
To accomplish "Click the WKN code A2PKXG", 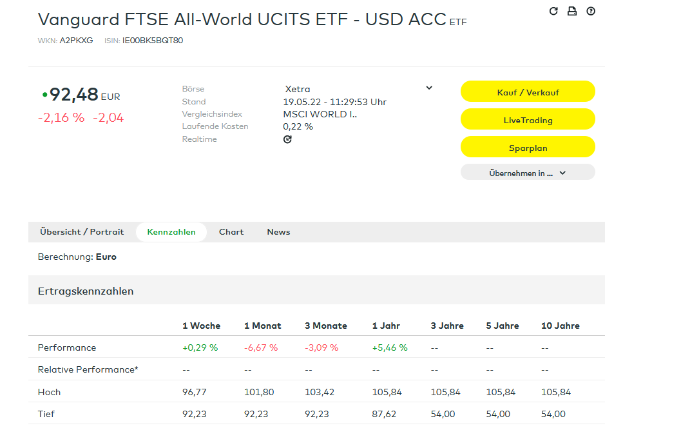I will [x=76, y=41].
